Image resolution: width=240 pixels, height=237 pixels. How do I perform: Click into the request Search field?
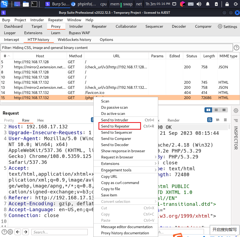(59, 232)
